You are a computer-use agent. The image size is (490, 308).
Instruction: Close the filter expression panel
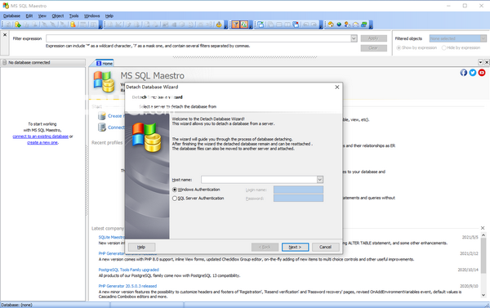point(5,34)
